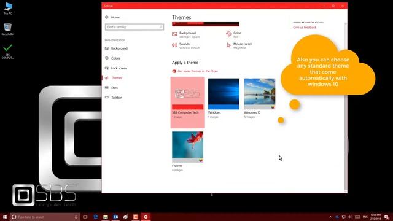
Task: Open Task View on taskbar
Action: 85,217
